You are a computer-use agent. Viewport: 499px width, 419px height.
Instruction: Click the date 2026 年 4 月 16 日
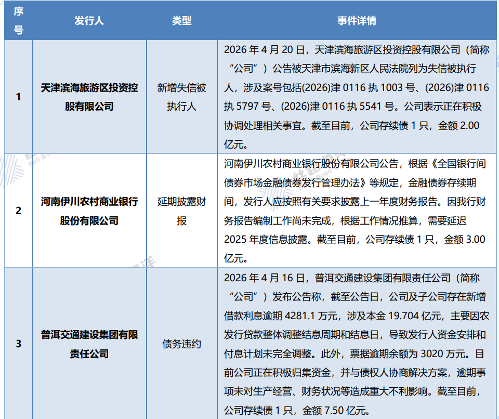(267, 278)
